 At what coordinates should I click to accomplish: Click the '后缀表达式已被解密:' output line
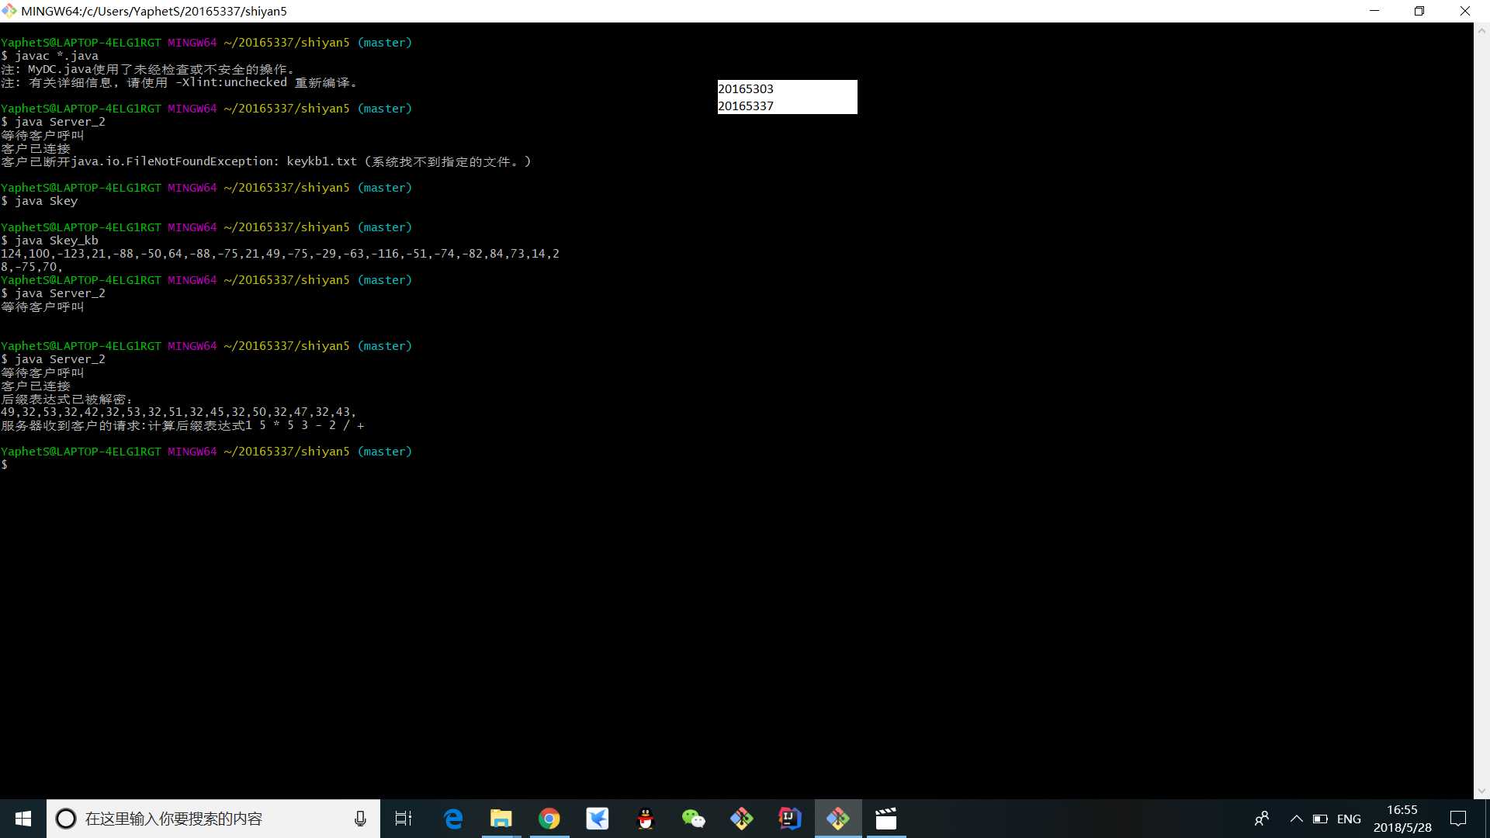click(67, 399)
